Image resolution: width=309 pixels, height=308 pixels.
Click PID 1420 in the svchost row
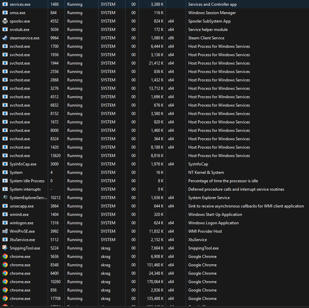tap(54, 147)
